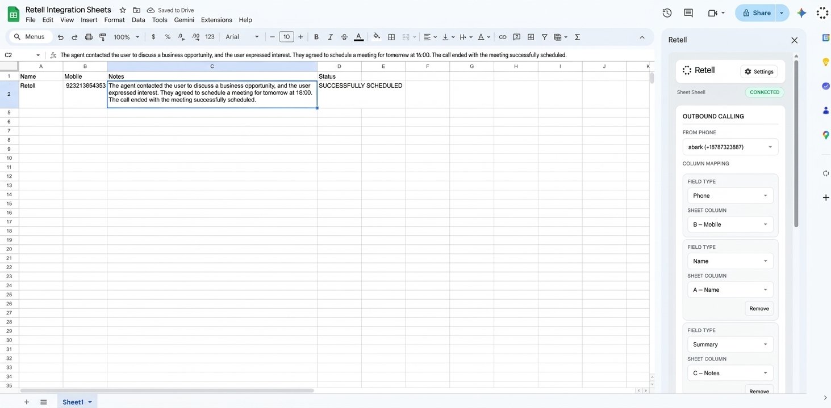Insert a link
Screen dimensions: 831x408
point(503,37)
